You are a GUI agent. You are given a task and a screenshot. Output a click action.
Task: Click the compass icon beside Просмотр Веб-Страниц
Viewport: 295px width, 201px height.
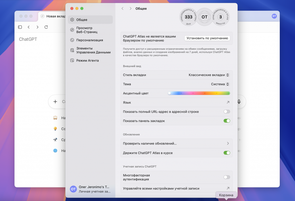(72, 30)
